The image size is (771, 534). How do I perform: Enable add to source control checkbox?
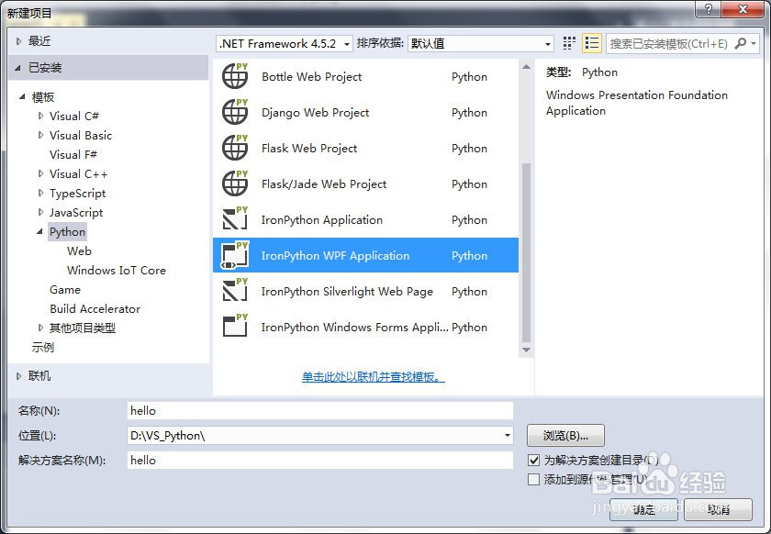[x=533, y=480]
